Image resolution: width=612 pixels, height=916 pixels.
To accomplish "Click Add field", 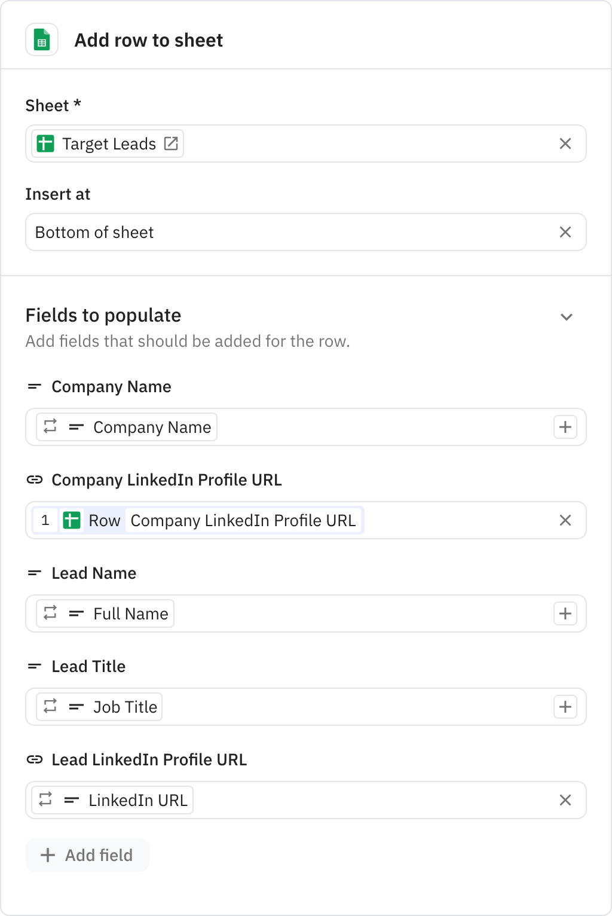I will pyautogui.click(x=87, y=855).
